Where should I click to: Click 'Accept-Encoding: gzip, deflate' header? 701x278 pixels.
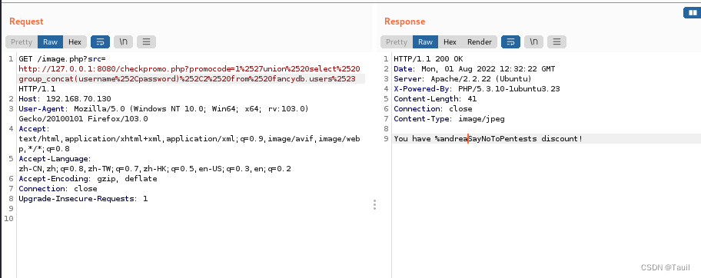click(88, 179)
